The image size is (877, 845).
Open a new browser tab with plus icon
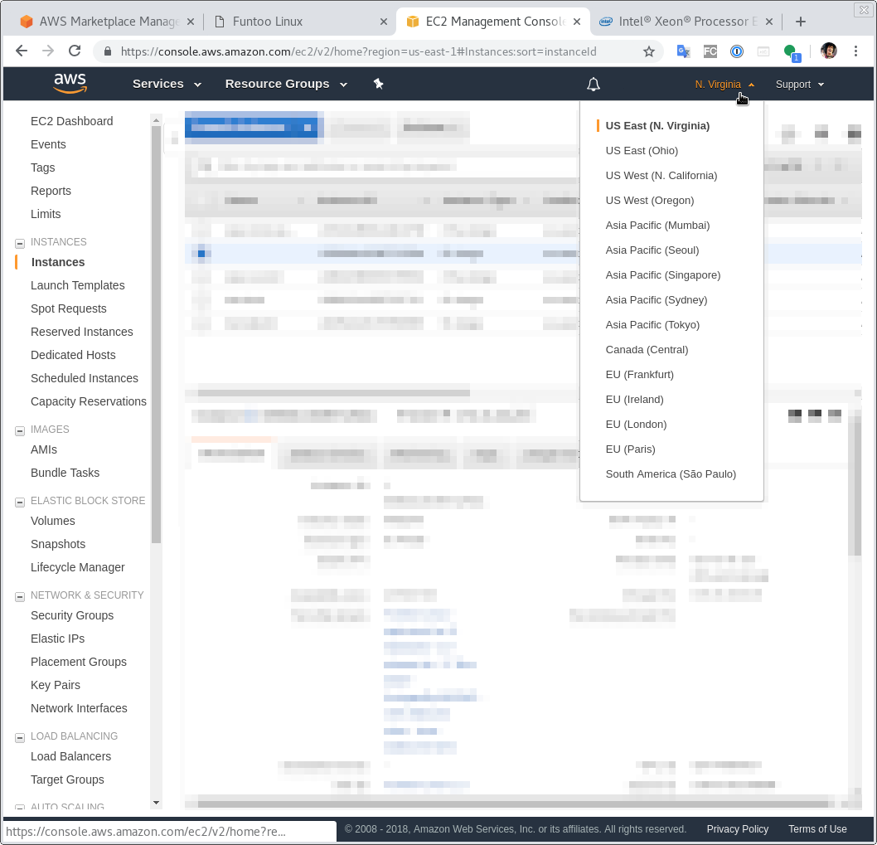click(x=801, y=22)
